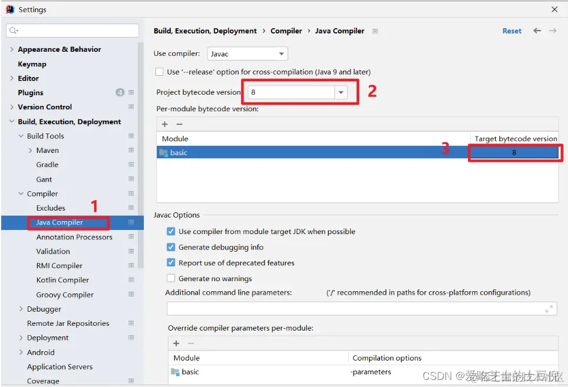Open Coverage settings

43,381
